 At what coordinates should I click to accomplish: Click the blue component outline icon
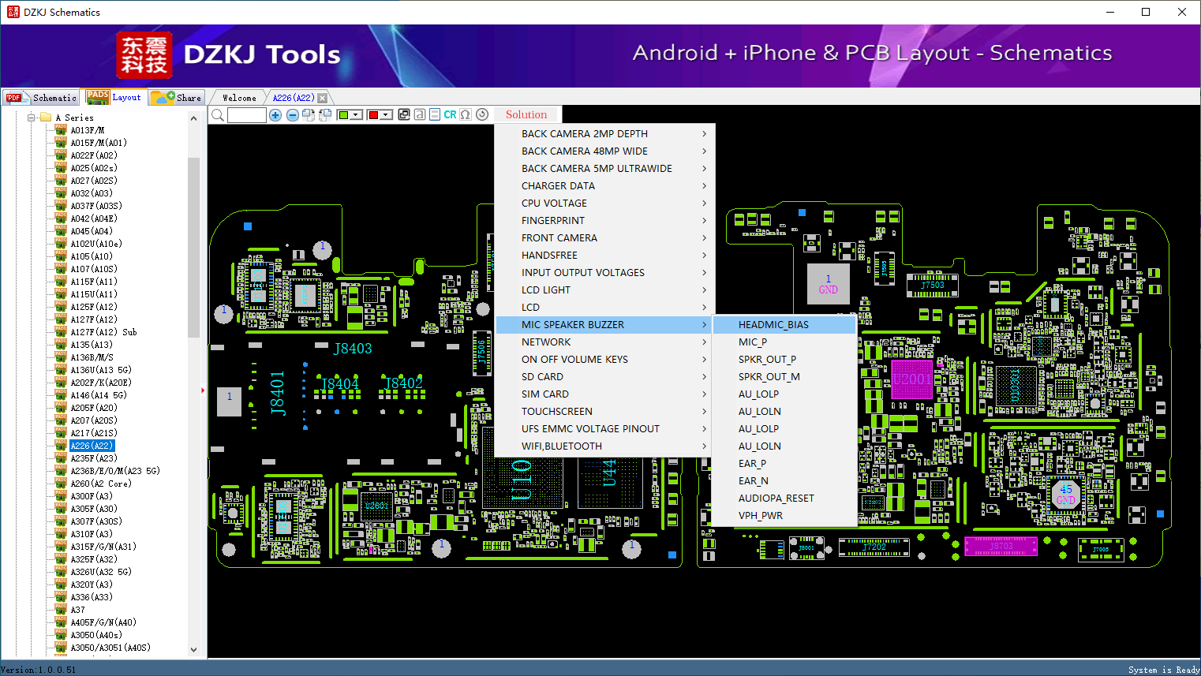(435, 114)
